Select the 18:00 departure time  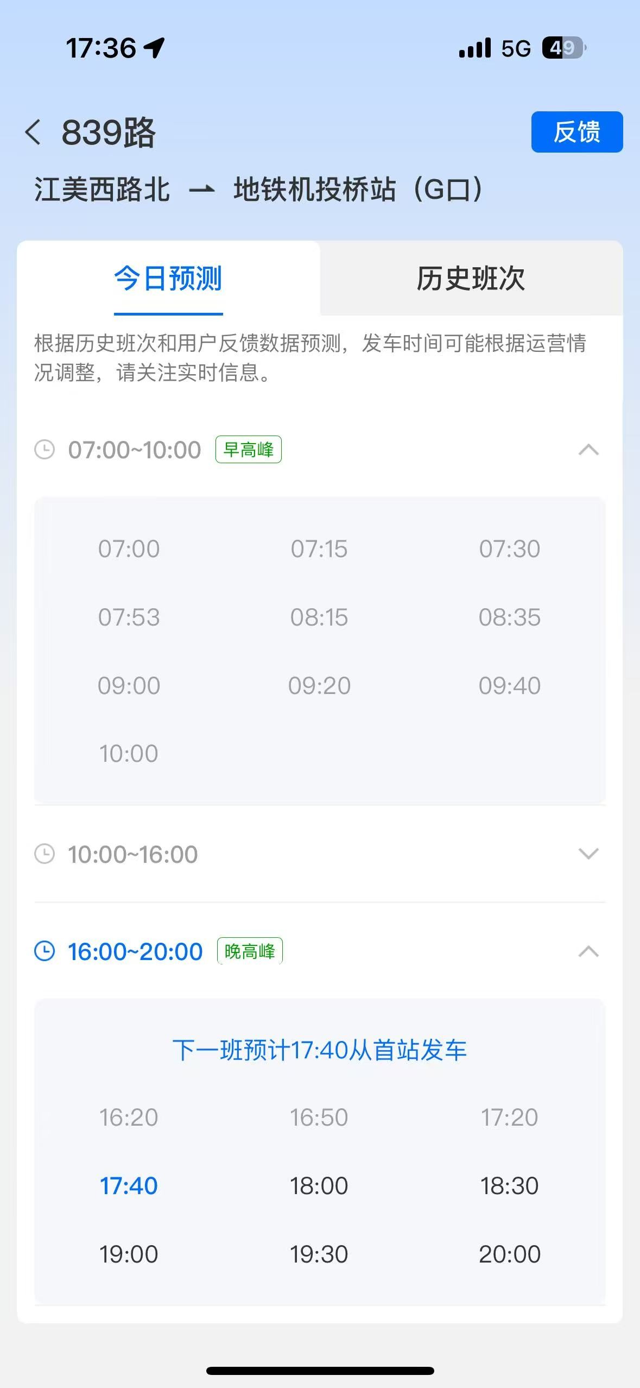[319, 1186]
